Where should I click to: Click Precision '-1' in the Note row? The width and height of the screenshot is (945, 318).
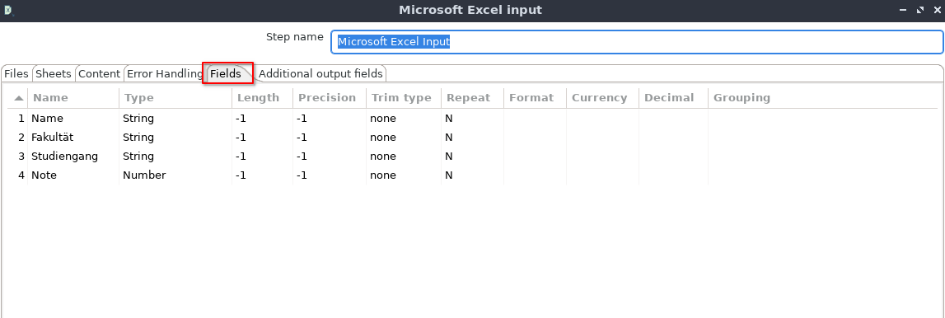pos(330,175)
